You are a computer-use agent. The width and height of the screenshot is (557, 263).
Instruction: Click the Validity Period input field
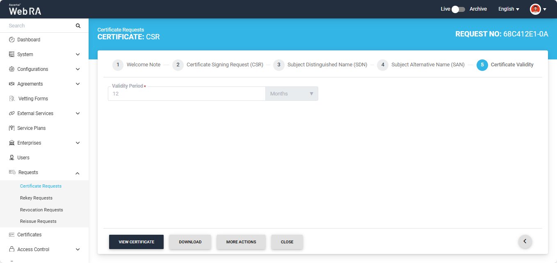coord(187,94)
